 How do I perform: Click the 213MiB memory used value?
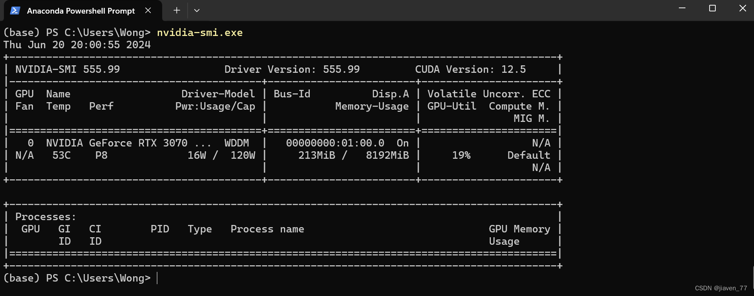coord(317,155)
